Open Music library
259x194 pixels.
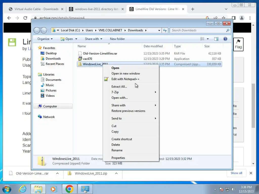(50, 85)
